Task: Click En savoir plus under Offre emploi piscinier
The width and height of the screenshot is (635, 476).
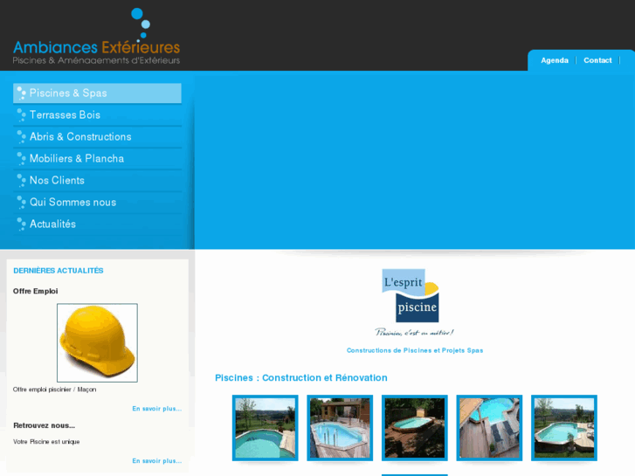Action: [156, 409]
